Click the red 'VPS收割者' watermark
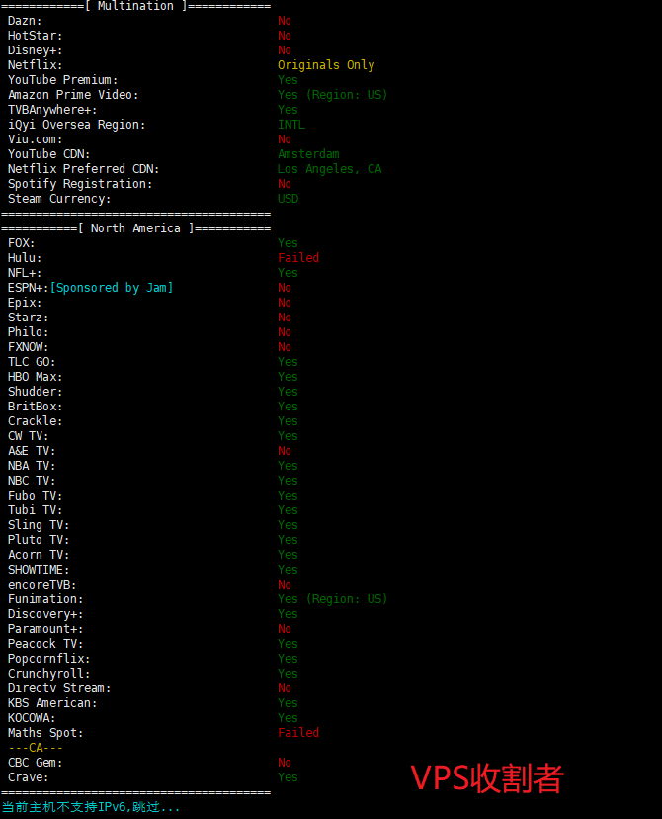Viewport: 662px width, 819px height. pyautogui.click(x=487, y=777)
